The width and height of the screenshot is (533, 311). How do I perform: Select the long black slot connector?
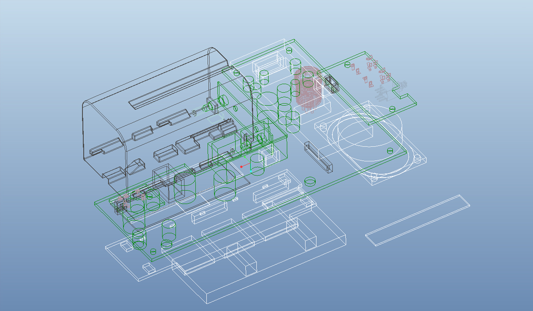[319, 157]
